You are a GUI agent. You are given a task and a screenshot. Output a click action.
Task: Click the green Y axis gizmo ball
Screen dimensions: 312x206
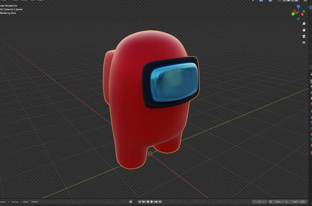(293, 14)
